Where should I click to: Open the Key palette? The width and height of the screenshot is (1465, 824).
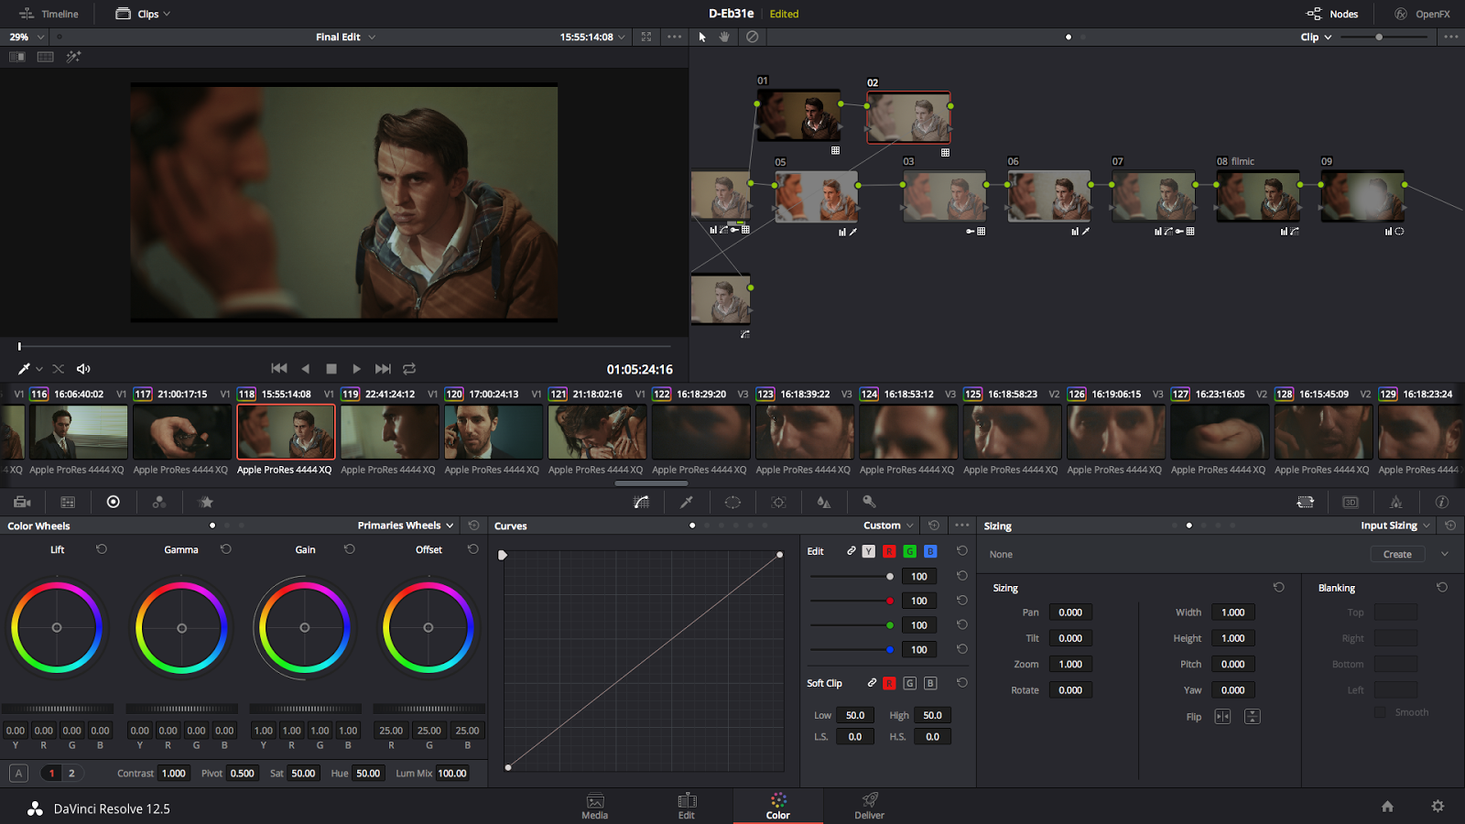(871, 502)
